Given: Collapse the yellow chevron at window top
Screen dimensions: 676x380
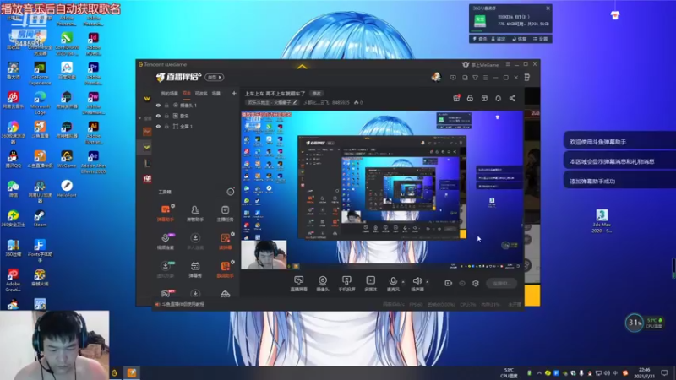Looking at the screenshot, I should point(303,67).
